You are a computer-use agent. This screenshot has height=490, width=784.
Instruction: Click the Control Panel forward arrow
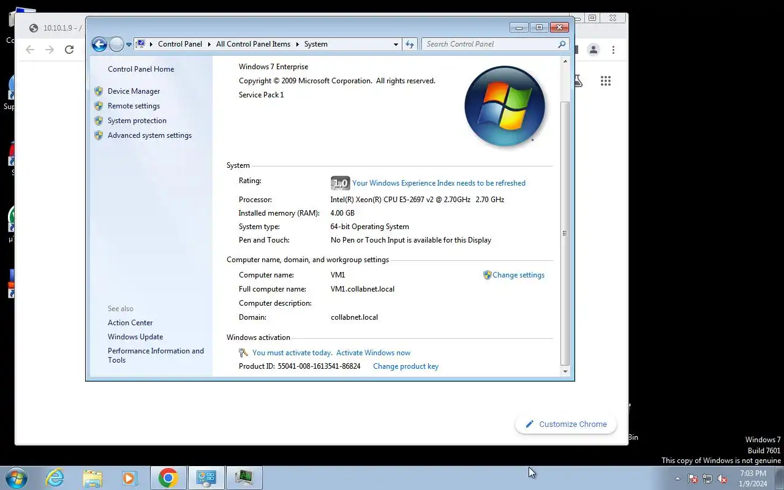[x=116, y=44]
